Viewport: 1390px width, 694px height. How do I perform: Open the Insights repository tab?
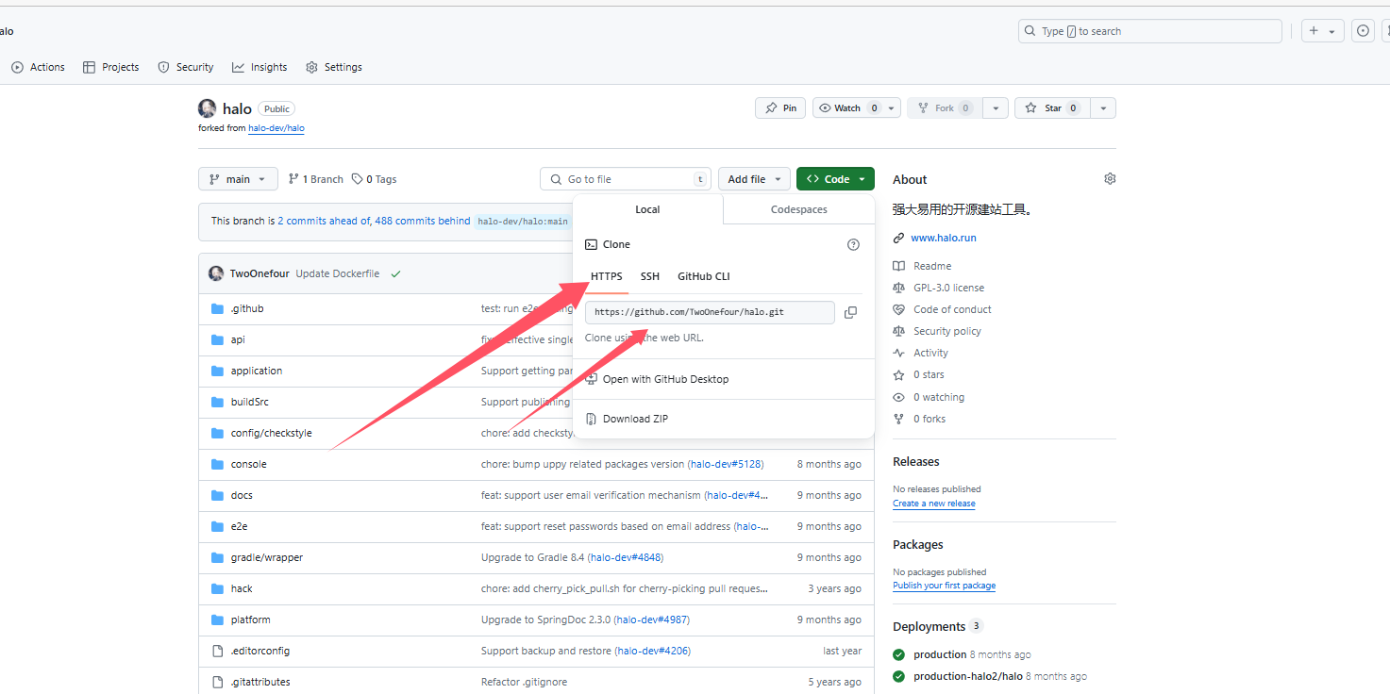pyautogui.click(x=260, y=67)
